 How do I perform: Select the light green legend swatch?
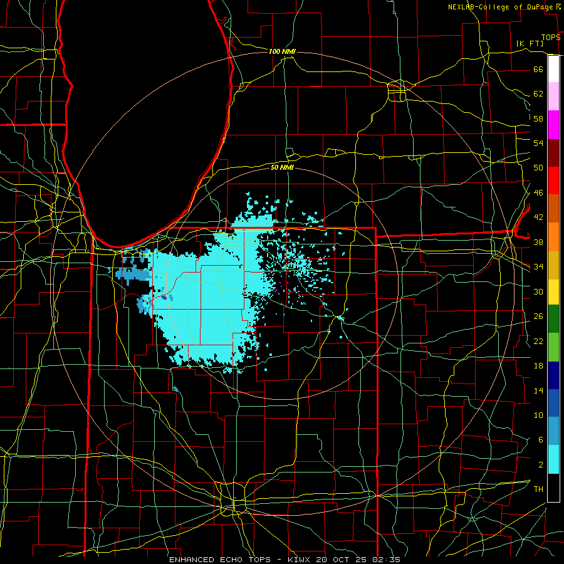coord(553,347)
